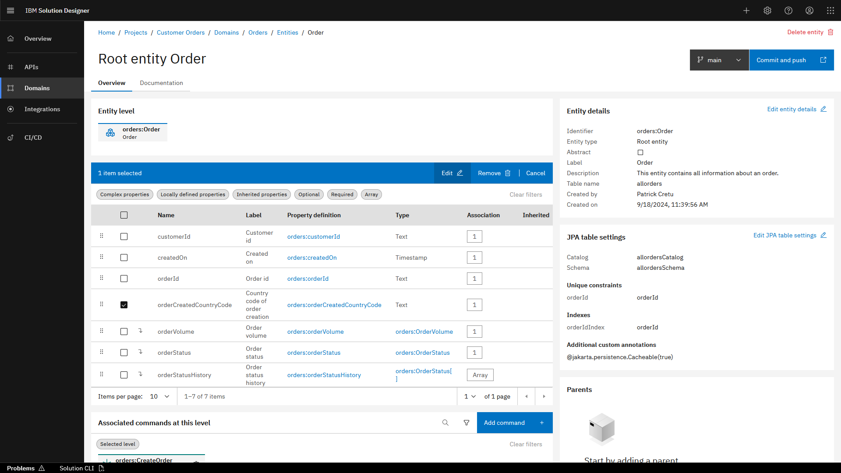841x473 pixels.
Task: Open the app switcher grid icon
Action: tap(830, 11)
